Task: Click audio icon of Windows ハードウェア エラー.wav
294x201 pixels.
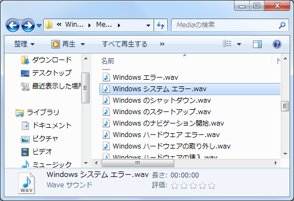Action: tap(106, 135)
